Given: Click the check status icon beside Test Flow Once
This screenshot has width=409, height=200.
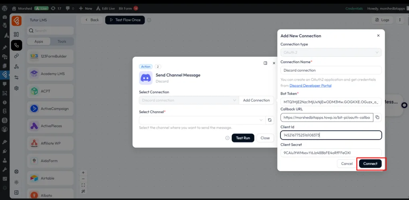Looking at the screenshot, I should [x=149, y=20].
